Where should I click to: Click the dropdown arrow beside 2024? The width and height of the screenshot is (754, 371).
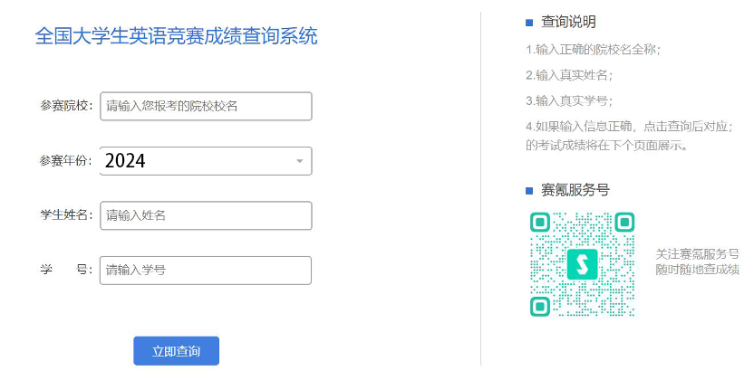pos(300,161)
